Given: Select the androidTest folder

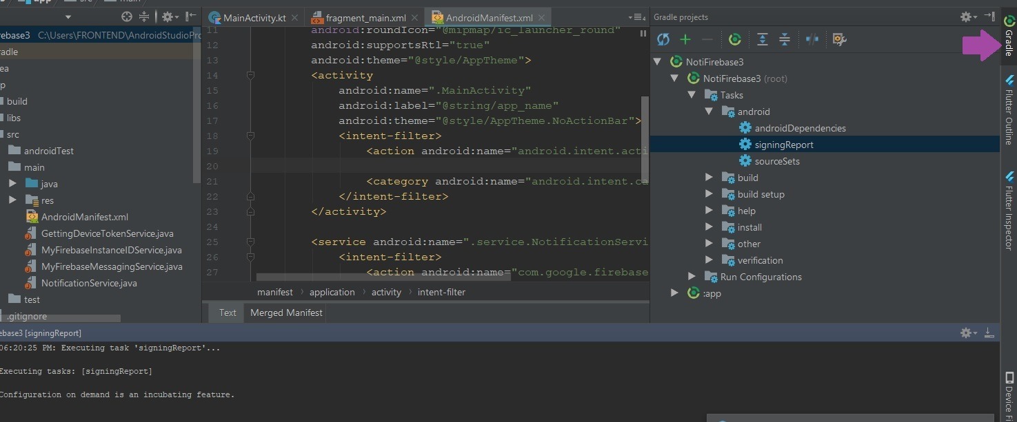Looking at the screenshot, I should pos(48,151).
